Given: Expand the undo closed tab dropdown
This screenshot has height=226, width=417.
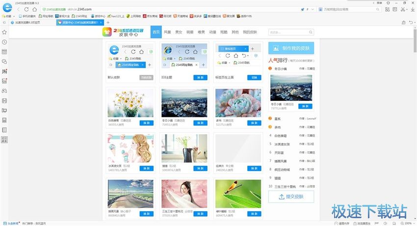Looking at the screenshot, I should click(x=415, y=23).
